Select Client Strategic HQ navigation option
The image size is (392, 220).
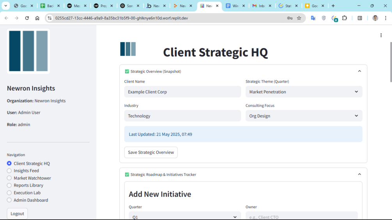[28, 164]
